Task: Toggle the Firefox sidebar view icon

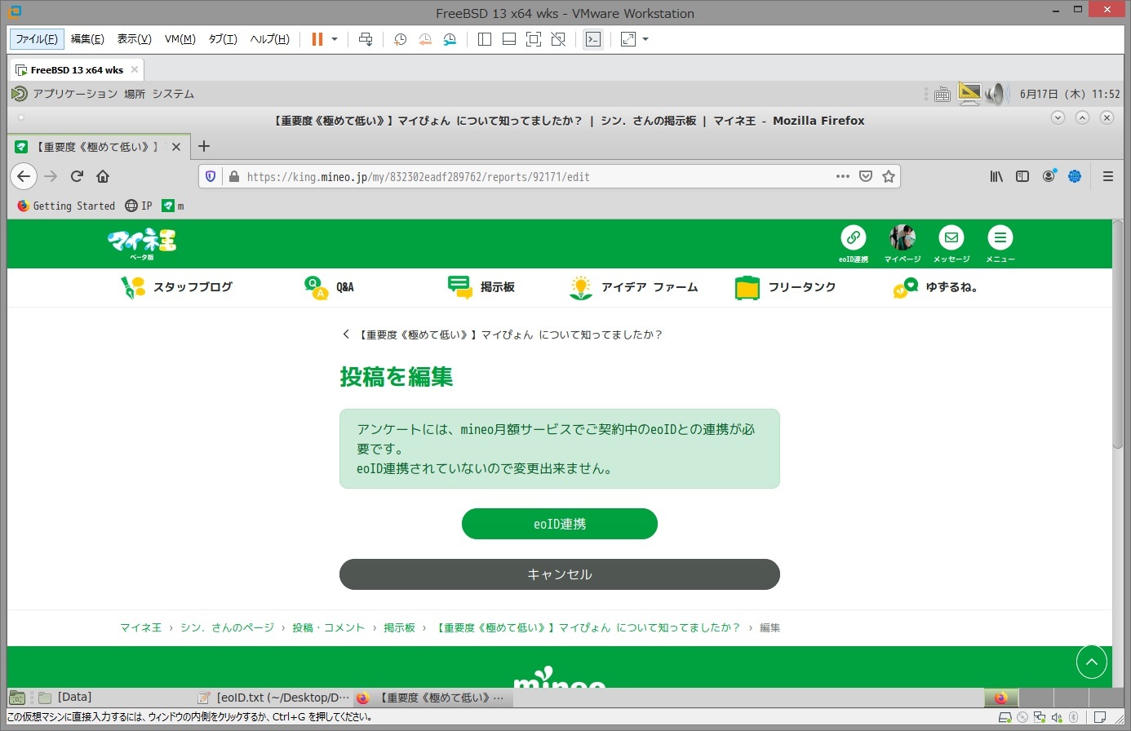Action: tap(1022, 176)
